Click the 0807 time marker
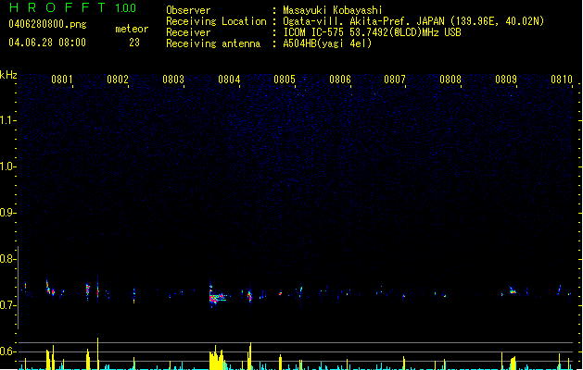This screenshot has width=583, height=370. coord(395,80)
